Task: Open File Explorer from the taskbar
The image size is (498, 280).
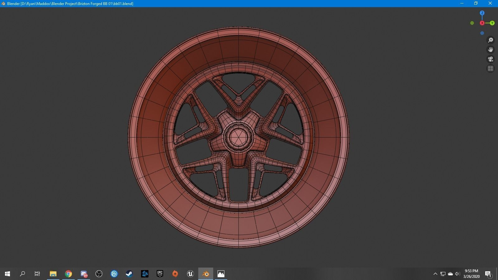Action: (x=53, y=274)
